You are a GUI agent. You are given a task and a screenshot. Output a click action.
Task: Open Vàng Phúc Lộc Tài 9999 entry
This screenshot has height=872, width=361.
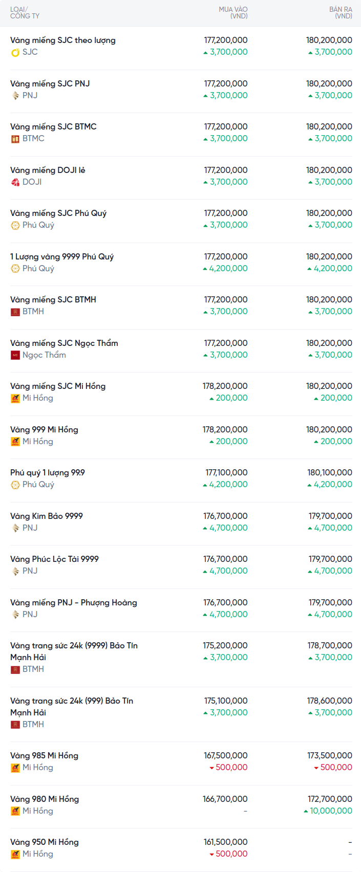pyautogui.click(x=54, y=559)
